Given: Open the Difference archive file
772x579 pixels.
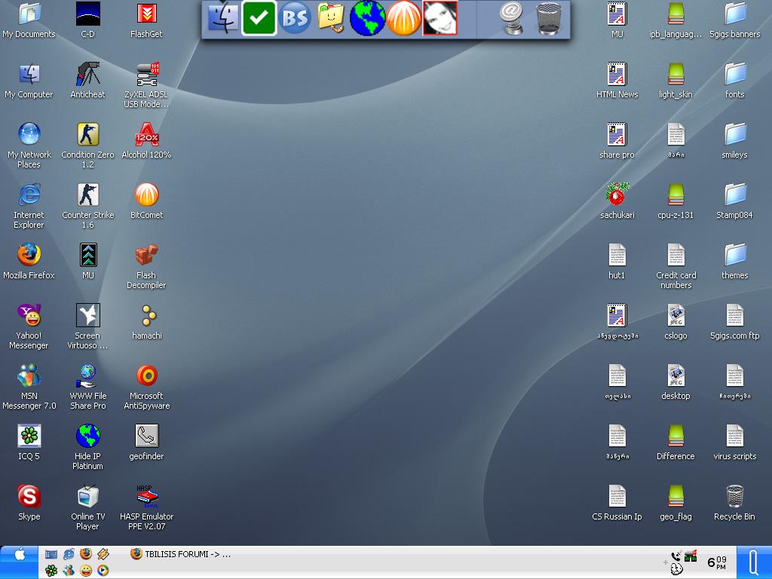Looking at the screenshot, I should coord(675,442).
